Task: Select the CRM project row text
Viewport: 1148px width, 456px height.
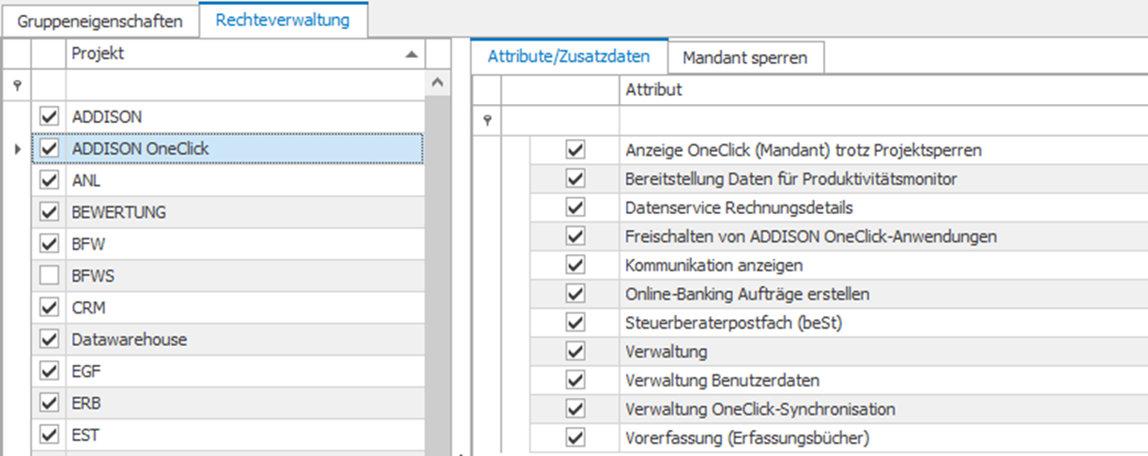Action: click(x=88, y=308)
